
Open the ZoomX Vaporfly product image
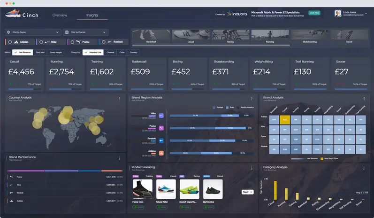(x=189, y=189)
